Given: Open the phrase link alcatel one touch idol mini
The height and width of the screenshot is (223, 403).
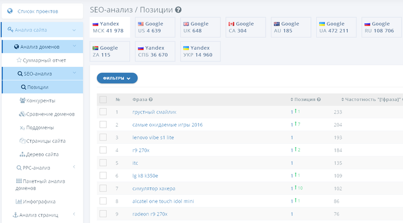Looking at the screenshot, I should [163, 201].
